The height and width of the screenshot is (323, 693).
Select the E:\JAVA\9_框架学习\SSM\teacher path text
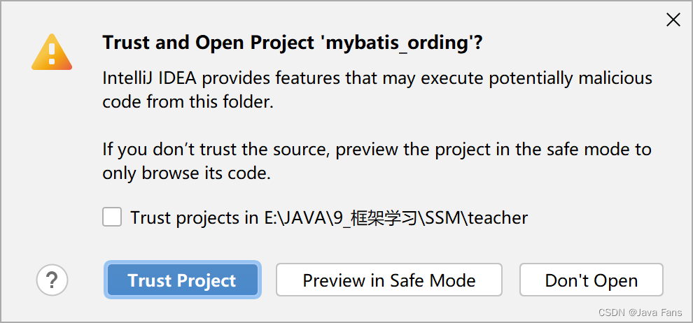394,218
